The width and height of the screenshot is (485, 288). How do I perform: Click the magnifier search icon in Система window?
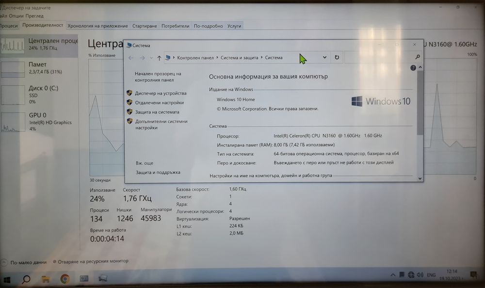pyautogui.click(x=417, y=57)
